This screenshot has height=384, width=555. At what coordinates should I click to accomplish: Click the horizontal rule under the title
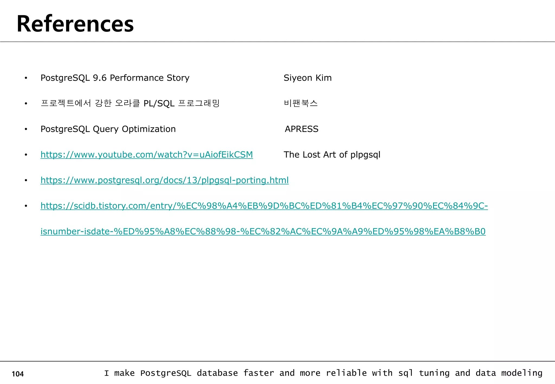277,42
